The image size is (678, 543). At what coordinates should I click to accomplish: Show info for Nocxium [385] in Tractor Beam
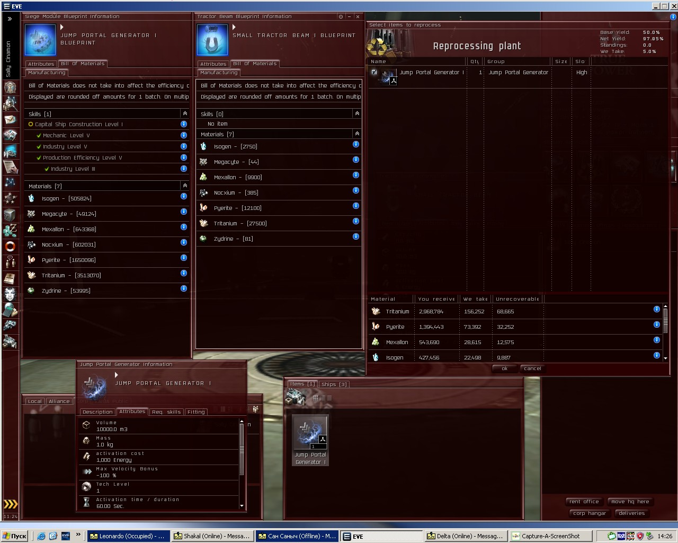356,190
